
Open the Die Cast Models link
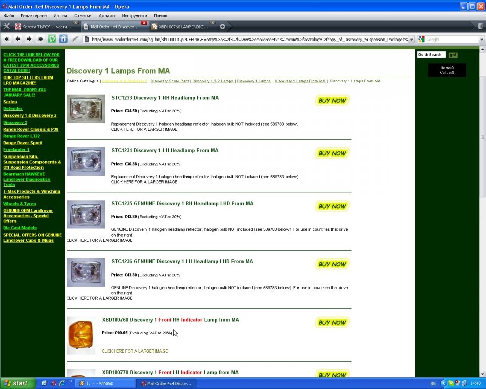coord(20,228)
